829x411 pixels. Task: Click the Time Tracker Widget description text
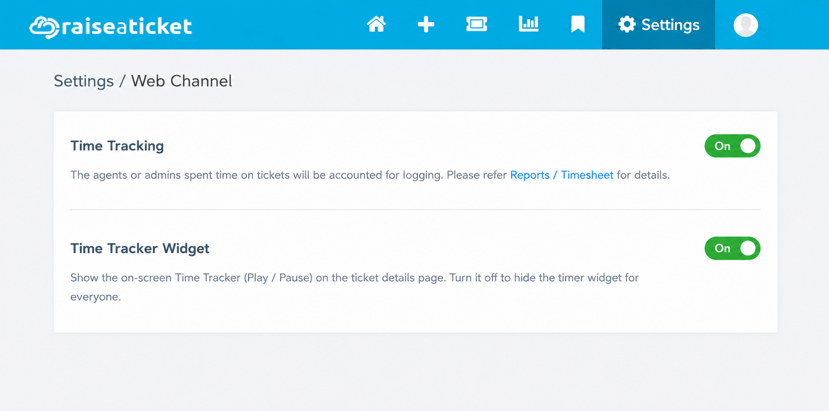(354, 287)
